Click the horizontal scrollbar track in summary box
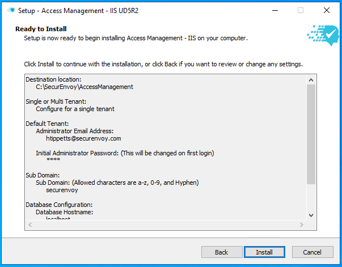Viewport: 342px width, 267px height. click(164, 225)
